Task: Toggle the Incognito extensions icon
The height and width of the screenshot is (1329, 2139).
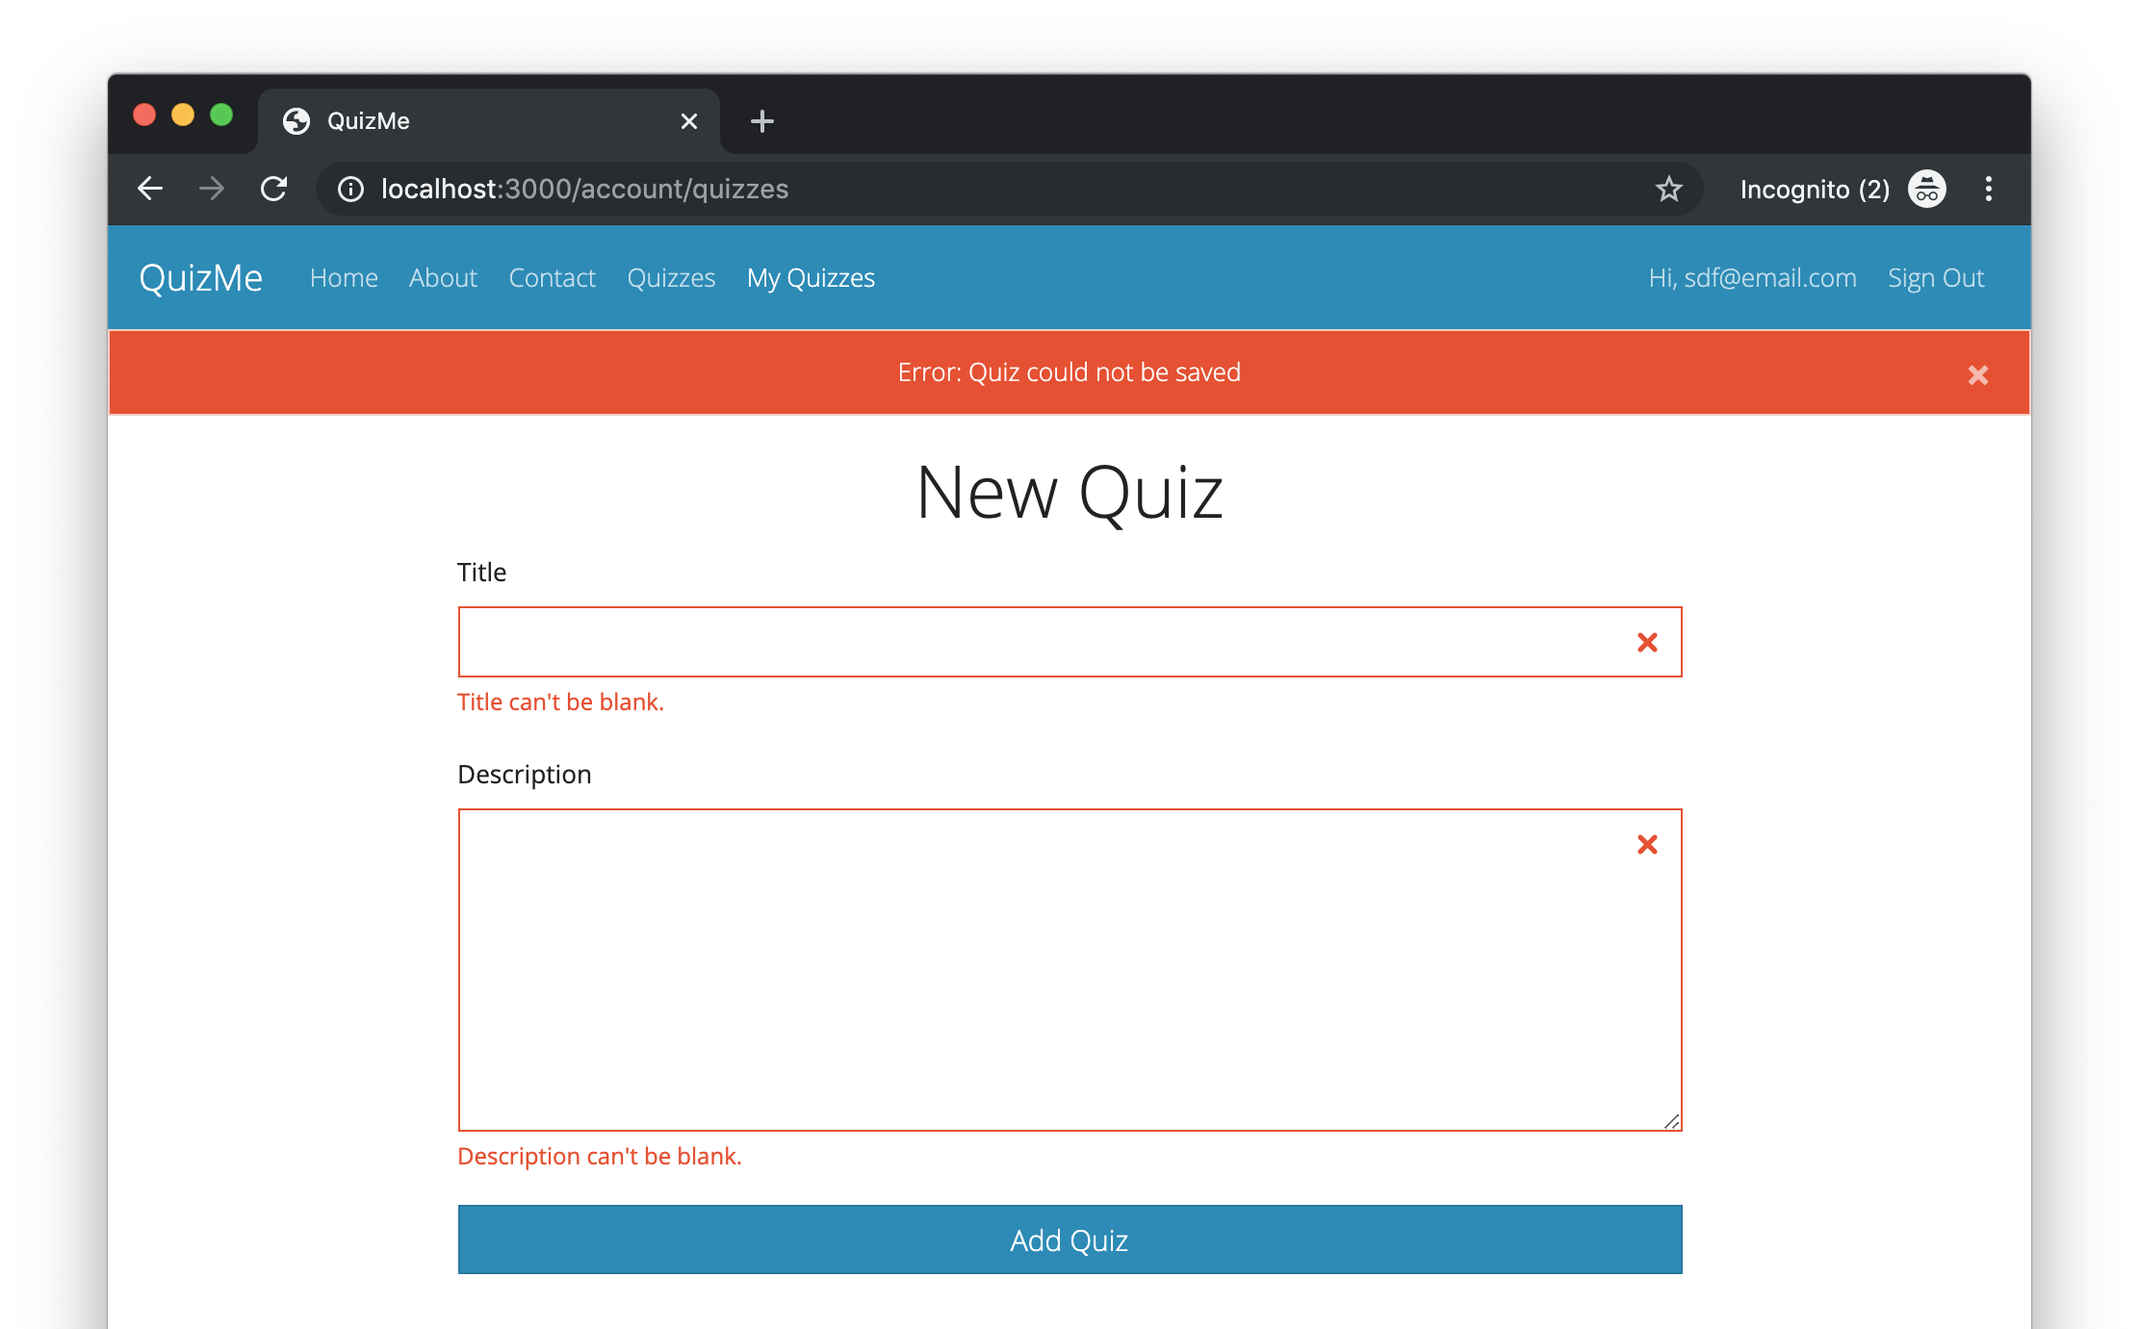Action: pyautogui.click(x=1926, y=189)
